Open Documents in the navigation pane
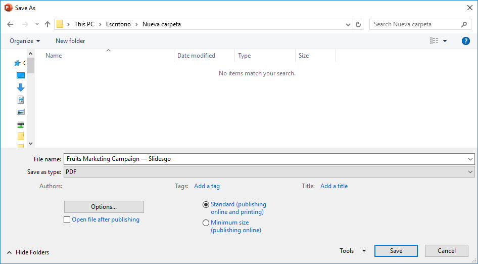 pos(21,100)
